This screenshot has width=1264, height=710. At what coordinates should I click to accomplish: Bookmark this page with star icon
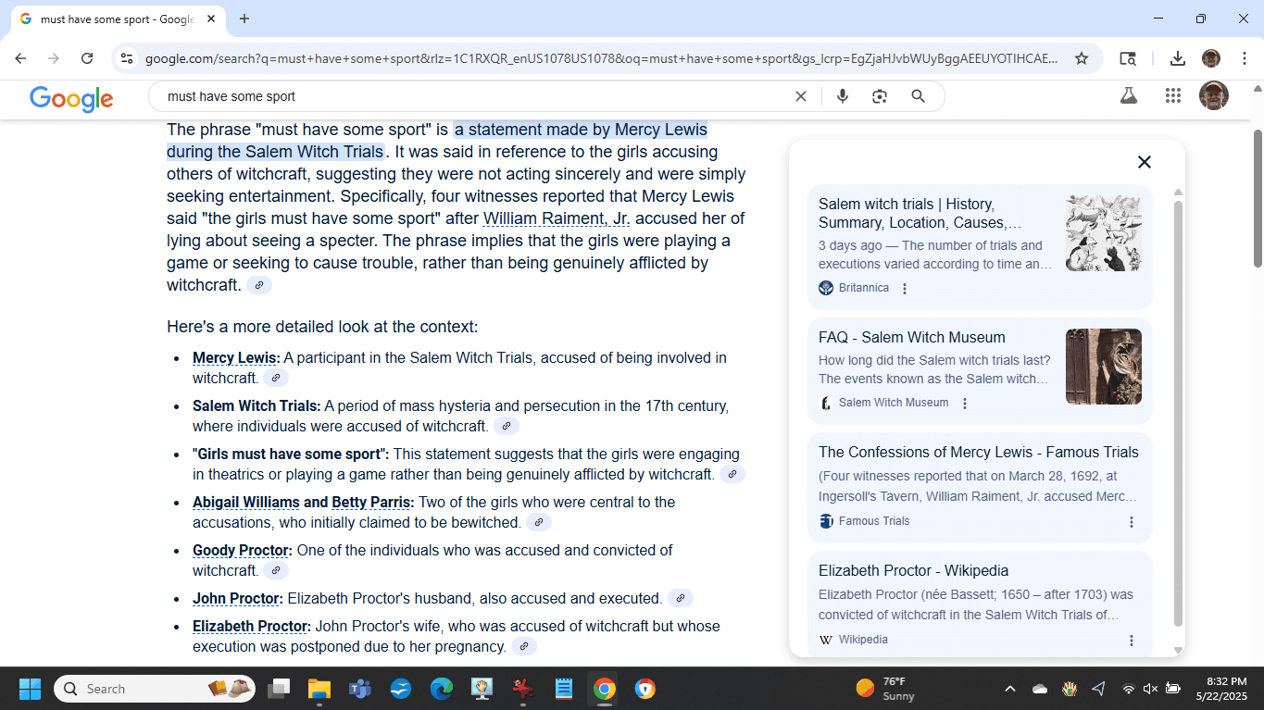point(1082,58)
